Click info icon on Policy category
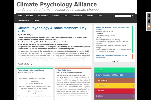The width and height of the screenshot is (151, 100). tap(133, 91)
